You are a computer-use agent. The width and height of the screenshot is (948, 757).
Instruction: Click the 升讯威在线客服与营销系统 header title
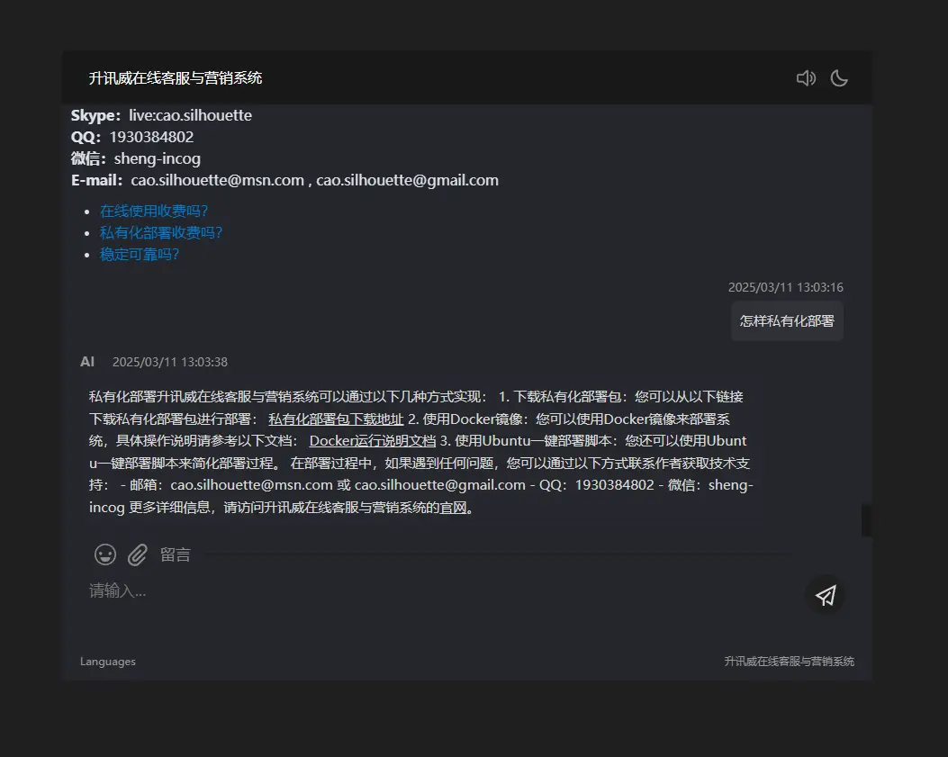pos(176,77)
